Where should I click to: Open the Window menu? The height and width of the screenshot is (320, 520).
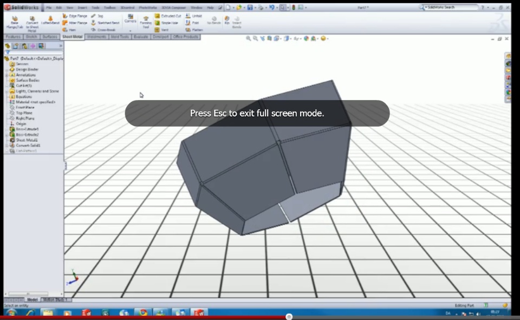(196, 7)
